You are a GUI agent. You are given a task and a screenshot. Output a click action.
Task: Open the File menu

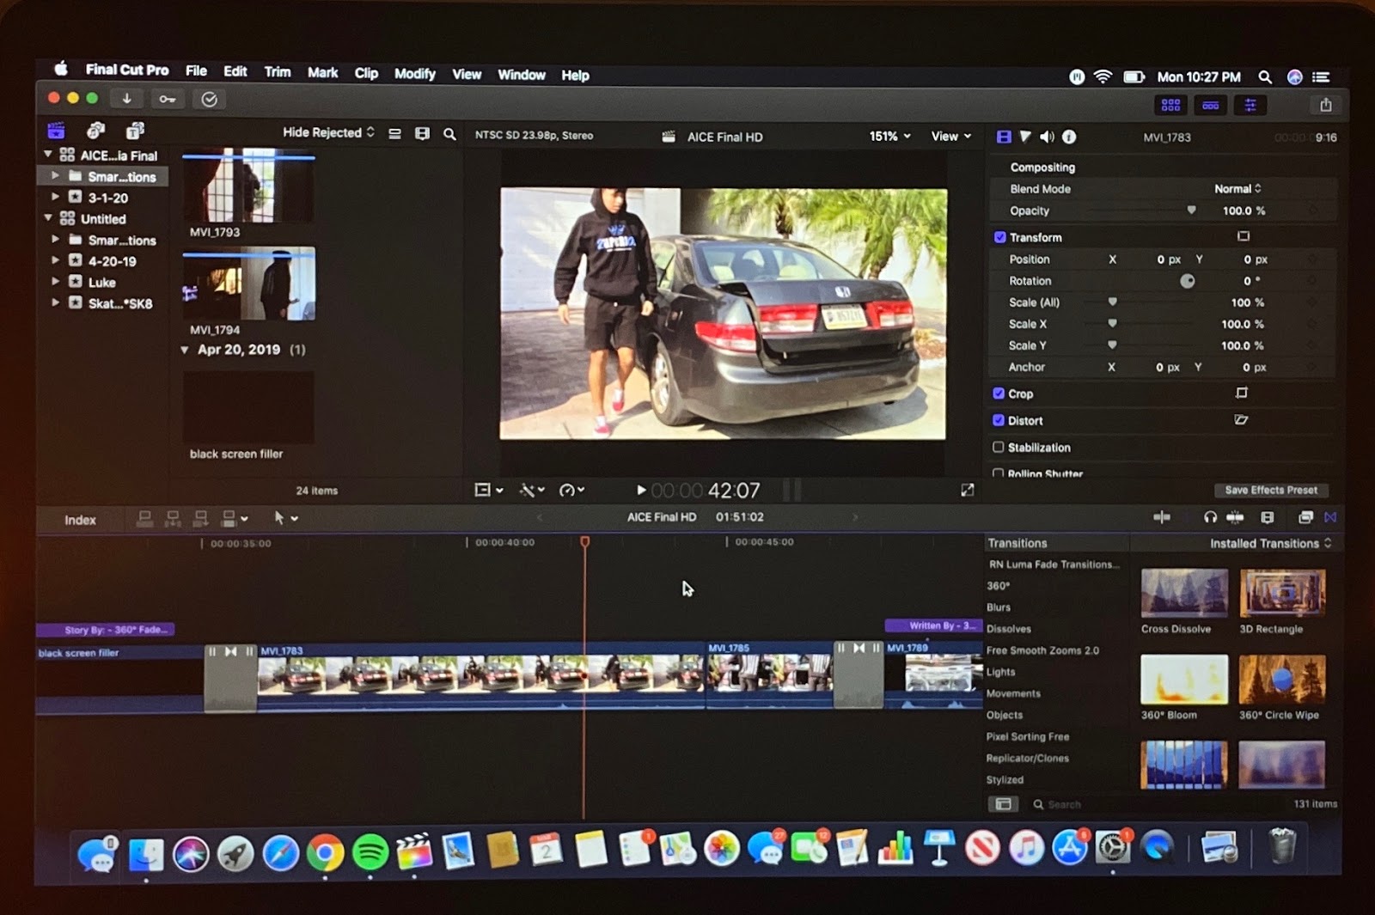point(196,71)
